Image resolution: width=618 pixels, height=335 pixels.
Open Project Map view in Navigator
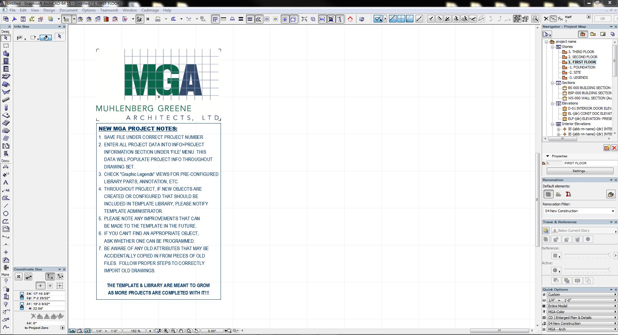click(583, 34)
